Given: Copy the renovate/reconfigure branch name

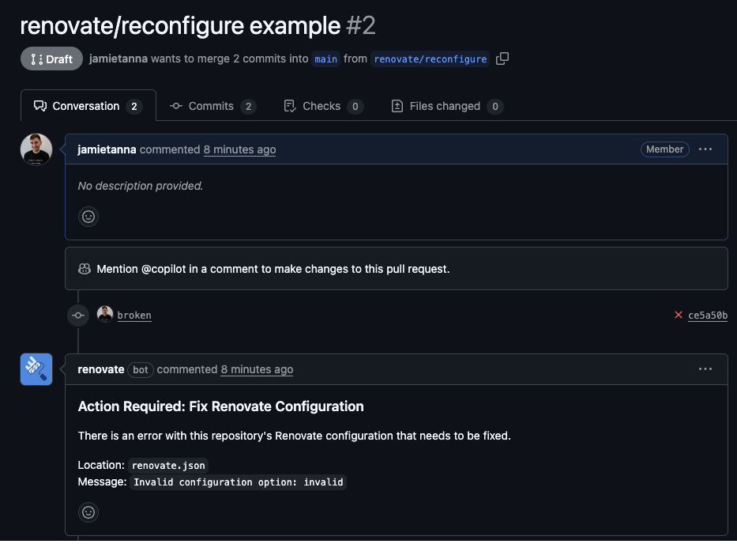Looking at the screenshot, I should click(502, 59).
